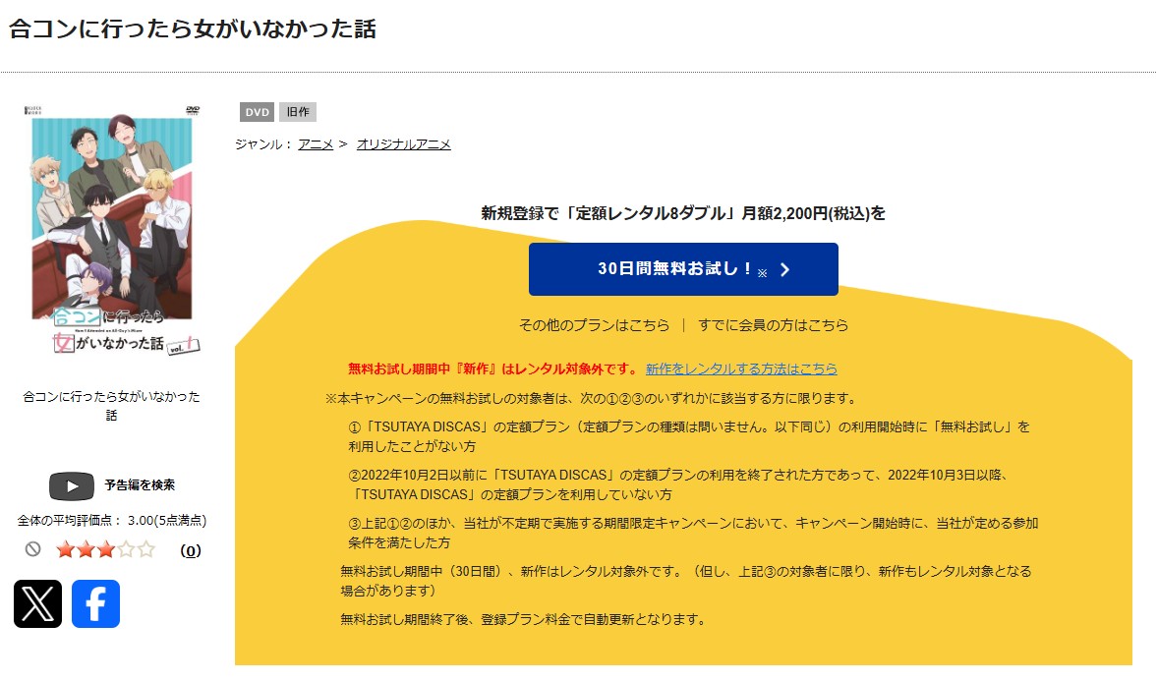Click the 旧作 label badge

tap(298, 112)
